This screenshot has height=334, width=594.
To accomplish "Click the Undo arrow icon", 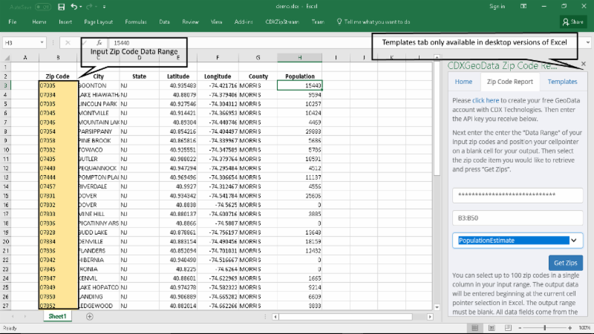I will click(x=74, y=7).
